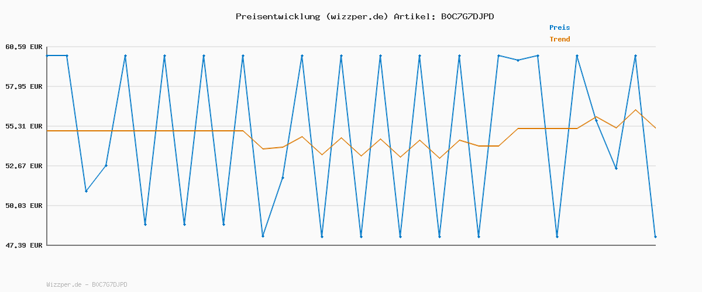This screenshot has width=702, height=292.
Task: Click the last blue price point at far right
Action: pos(655,237)
